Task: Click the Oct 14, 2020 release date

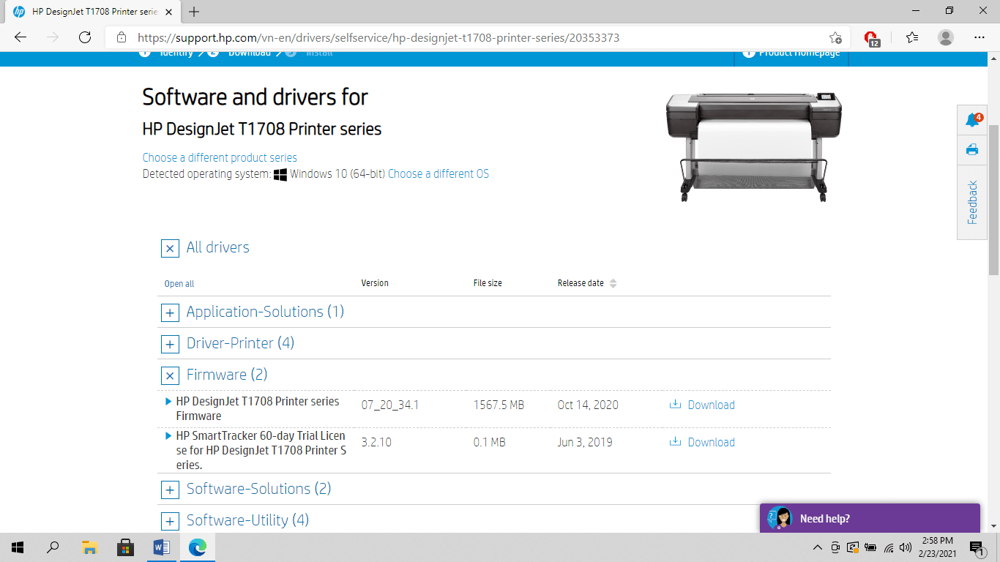Action: 588,405
